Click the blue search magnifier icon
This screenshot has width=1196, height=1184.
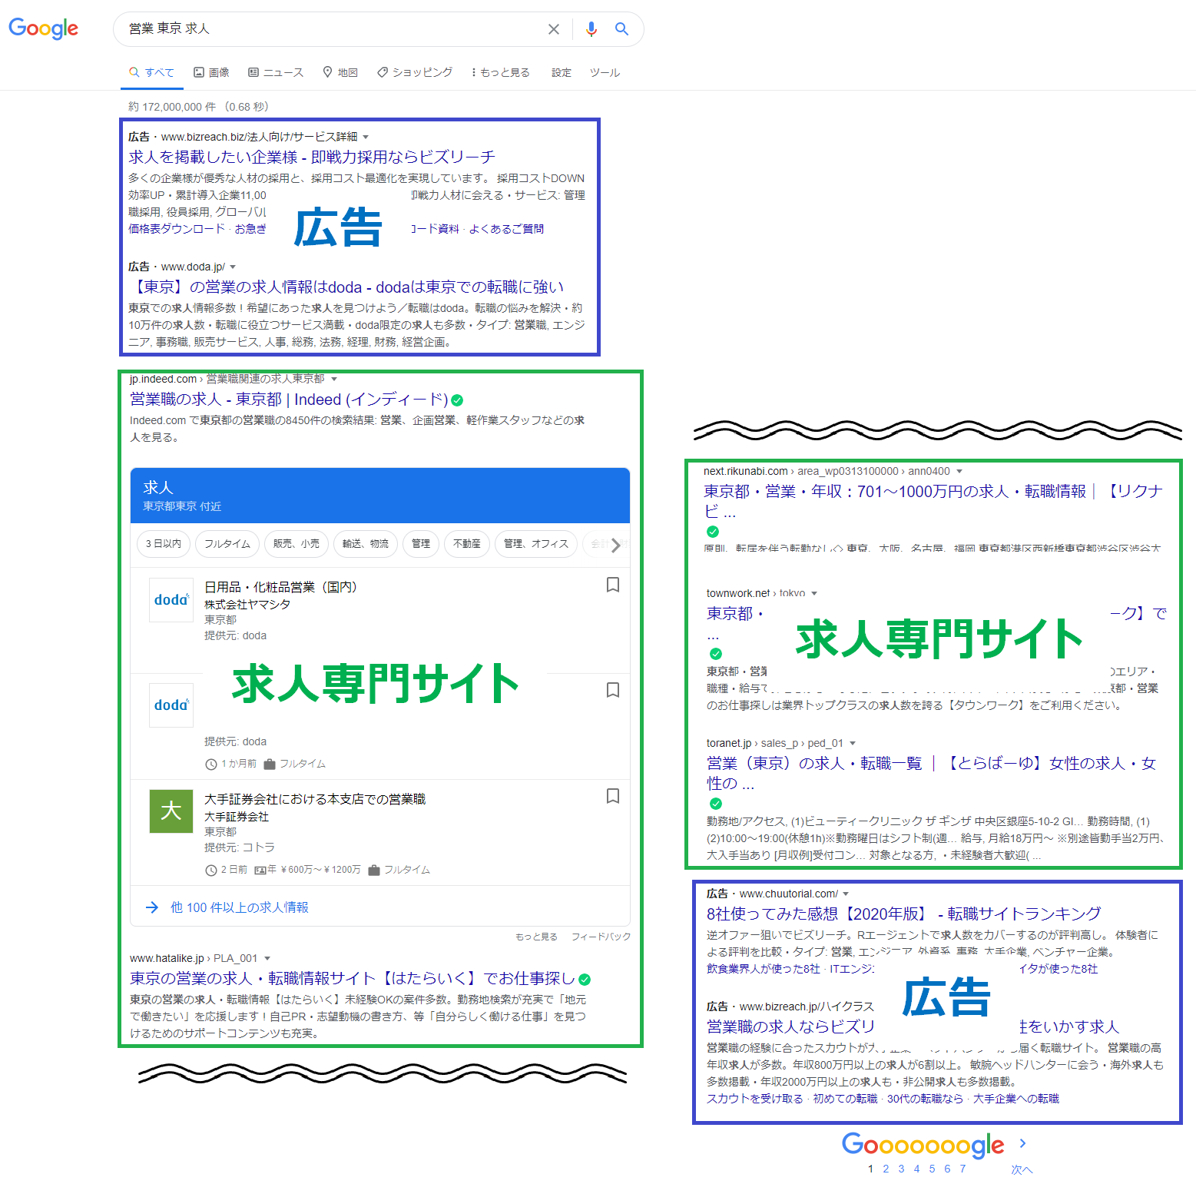621,29
